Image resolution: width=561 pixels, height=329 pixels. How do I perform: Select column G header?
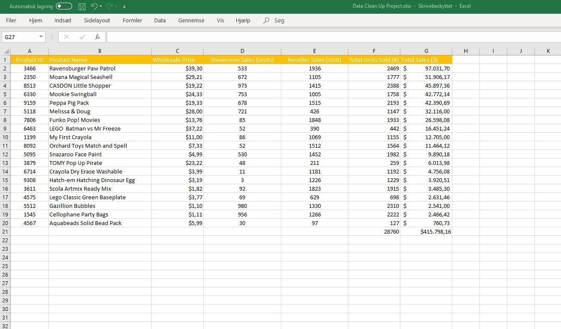(x=426, y=51)
